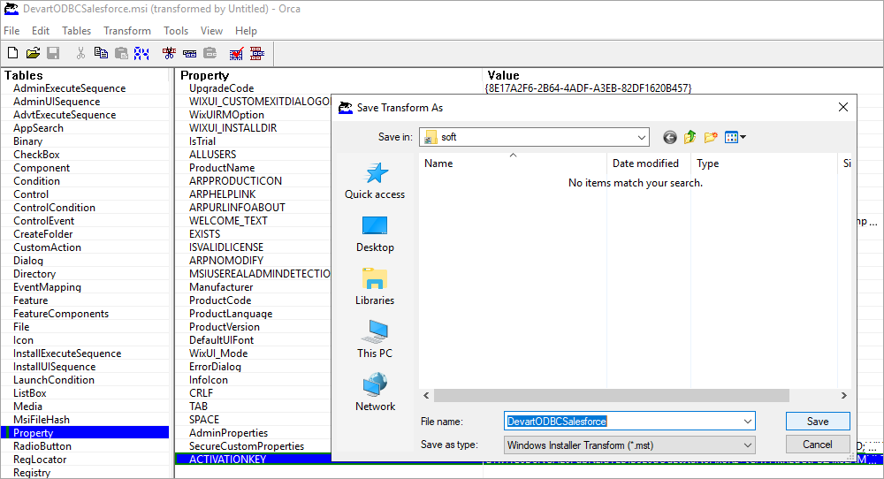Expand the File name dropdown arrow
The width and height of the screenshot is (884, 479).
click(x=748, y=422)
